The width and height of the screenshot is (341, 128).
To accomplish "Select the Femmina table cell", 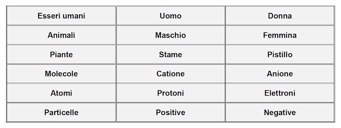I will pos(280,35).
